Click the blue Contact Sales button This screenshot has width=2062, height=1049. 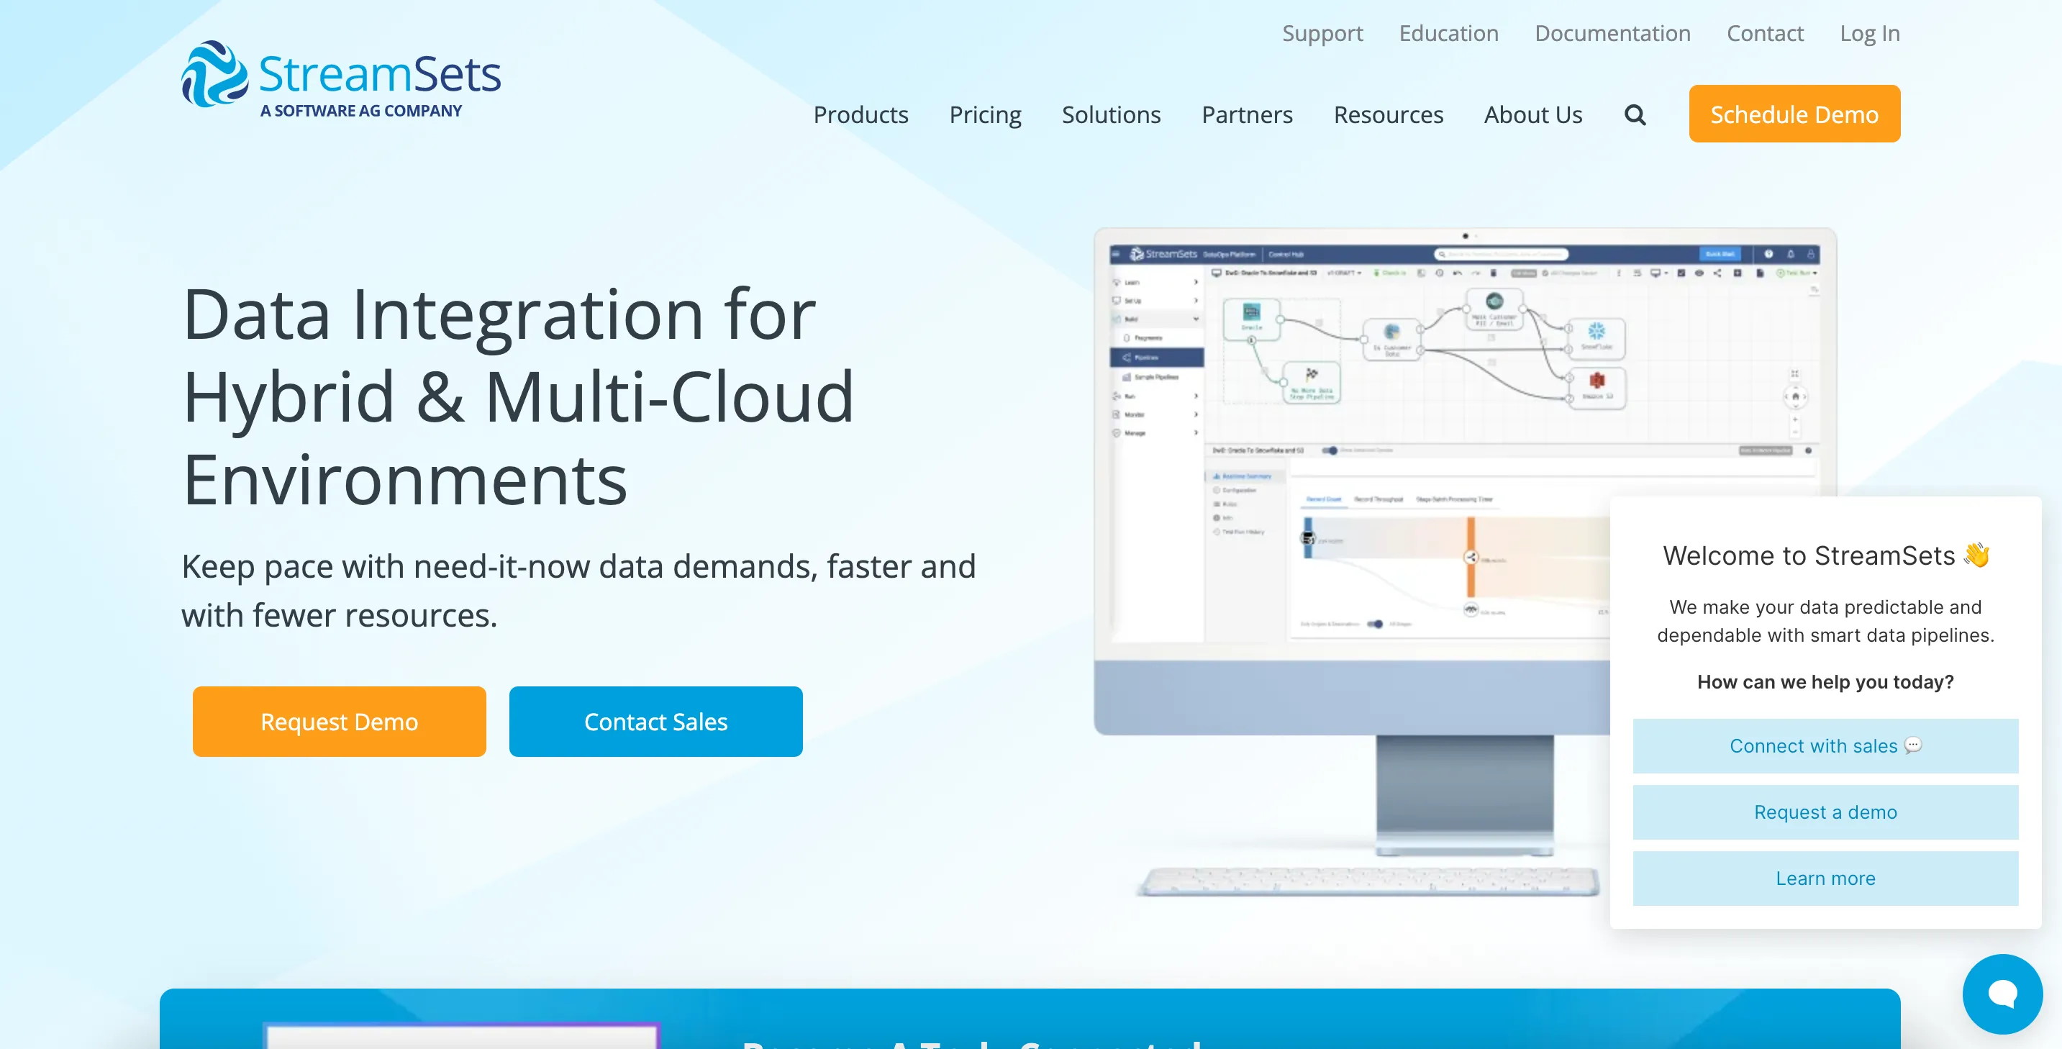pos(655,722)
